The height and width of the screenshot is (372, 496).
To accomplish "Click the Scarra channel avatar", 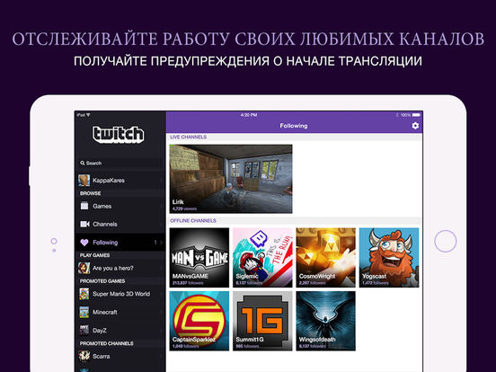I will pos(84,356).
